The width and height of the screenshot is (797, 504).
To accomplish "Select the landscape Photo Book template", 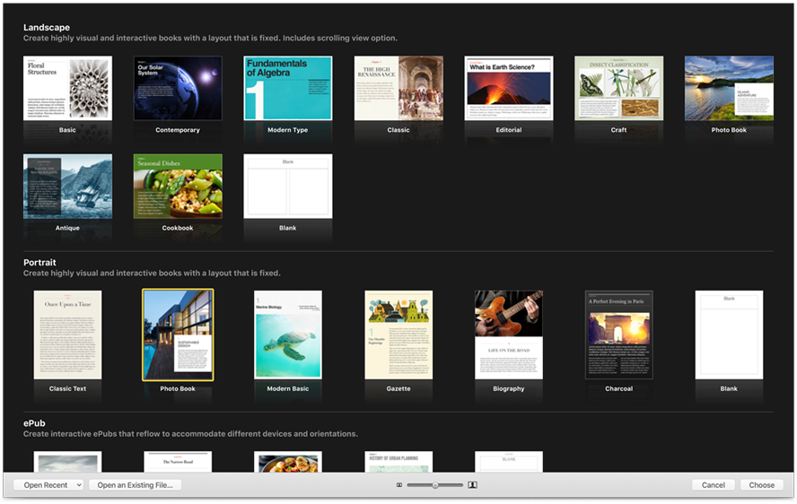I will 729,89.
